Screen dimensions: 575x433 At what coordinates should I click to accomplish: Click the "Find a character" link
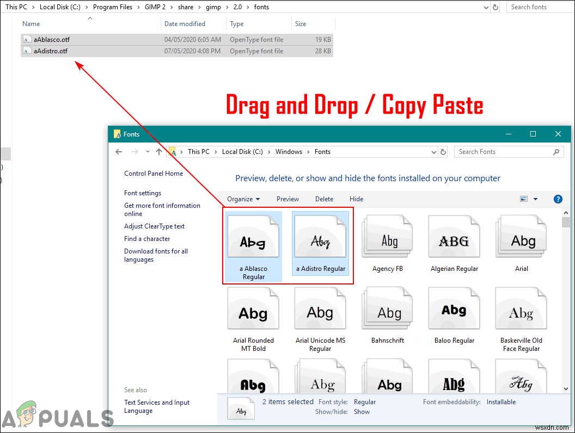tap(146, 238)
